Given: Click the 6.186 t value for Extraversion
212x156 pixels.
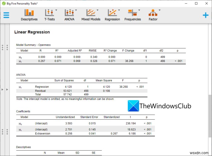Looking at the screenshot, I should 132,134.
